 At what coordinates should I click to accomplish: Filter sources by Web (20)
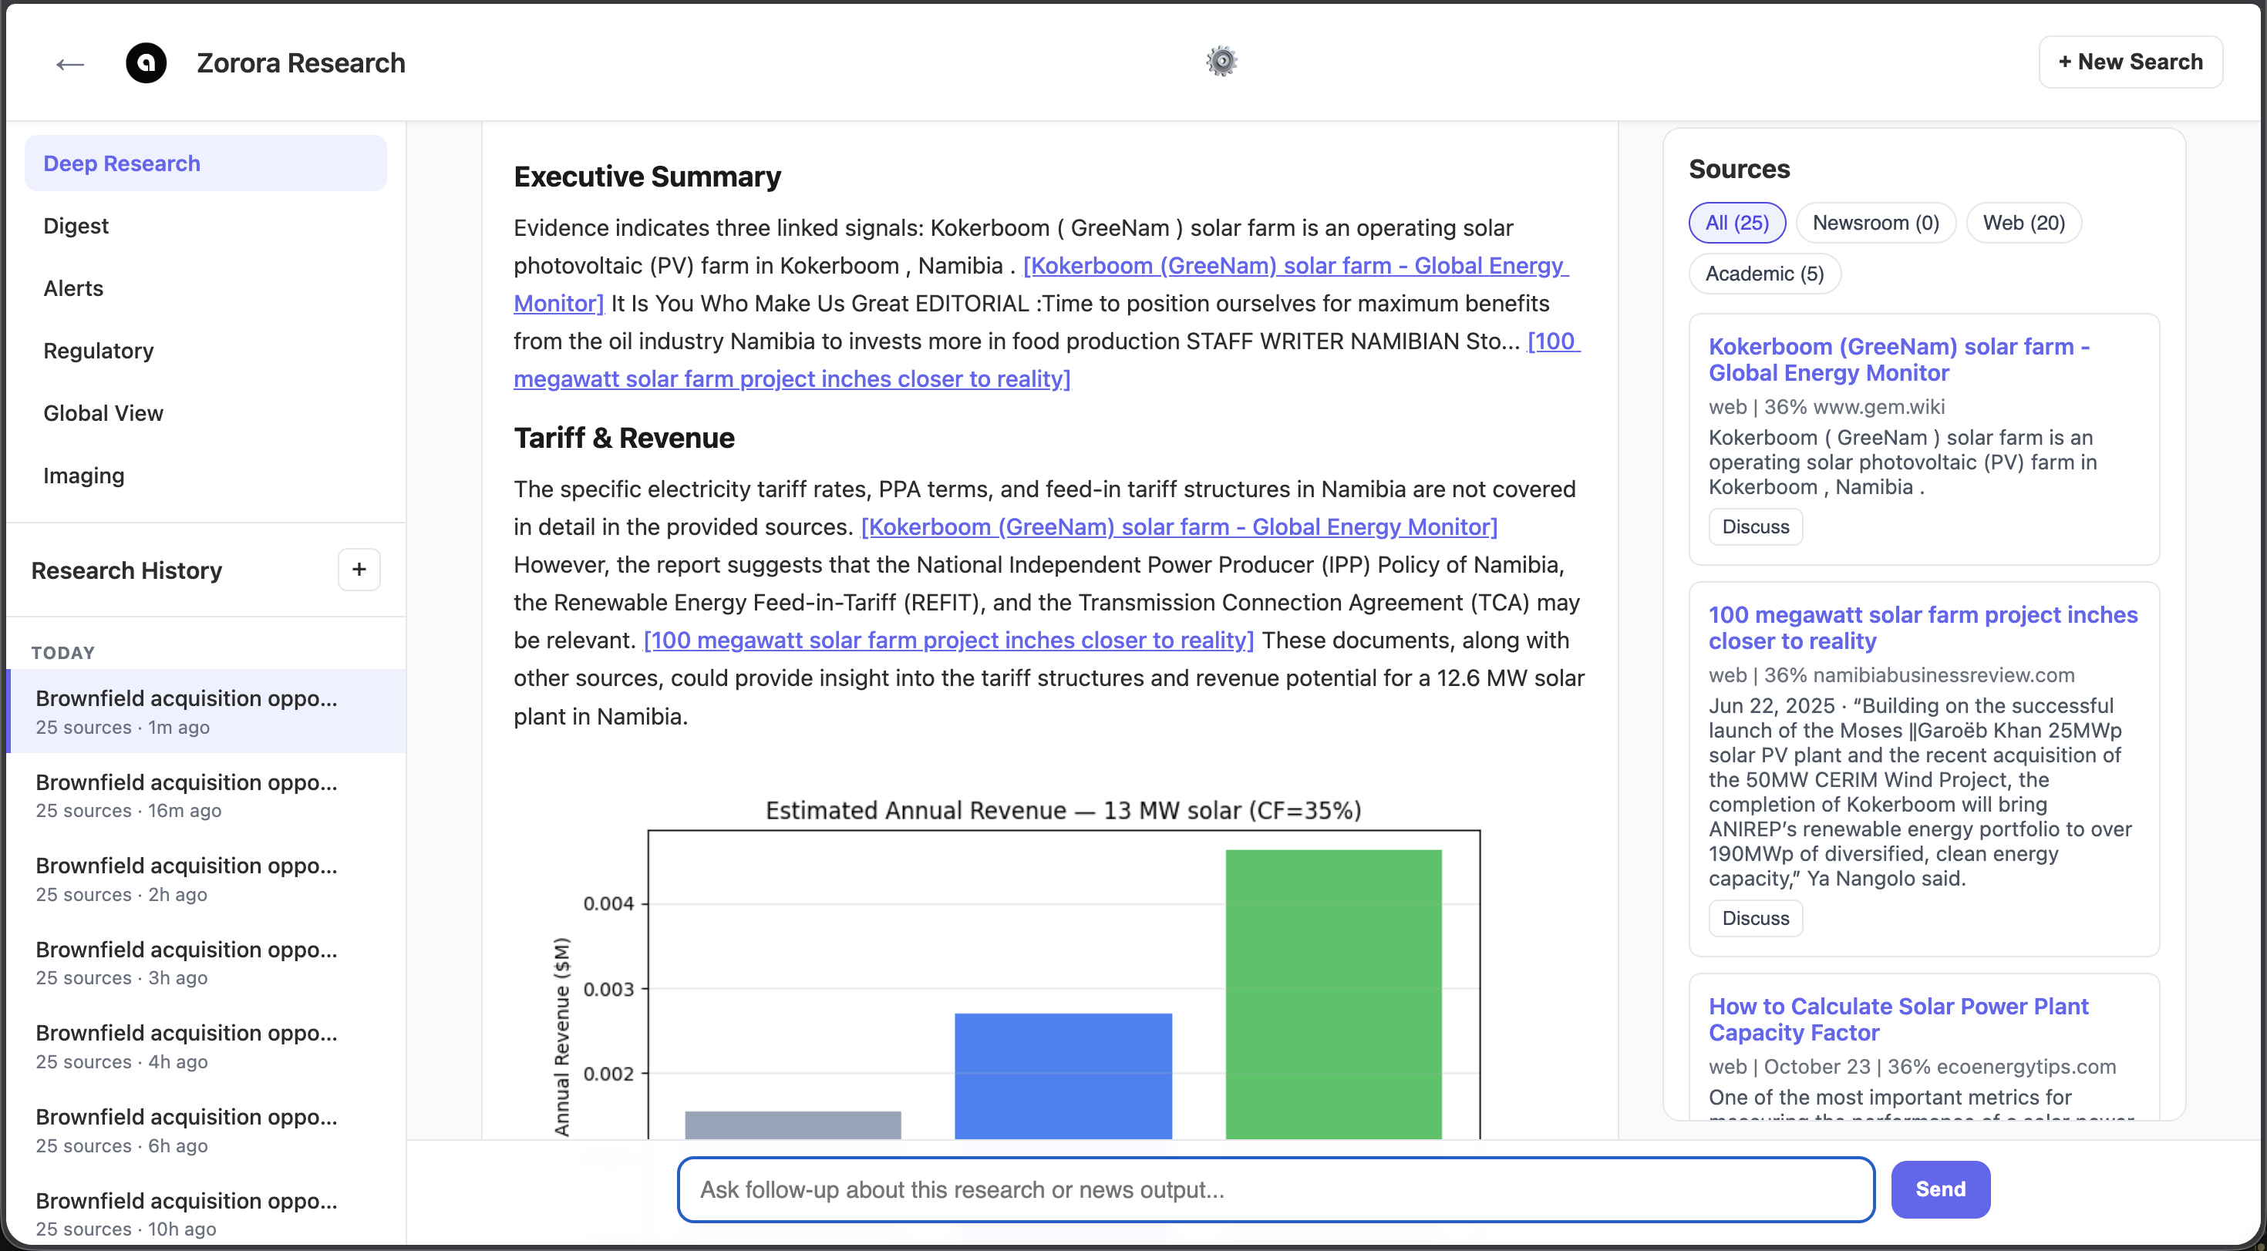pyautogui.click(x=2023, y=222)
